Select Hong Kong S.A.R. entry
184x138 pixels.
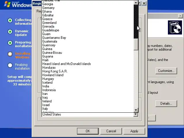[88, 71]
